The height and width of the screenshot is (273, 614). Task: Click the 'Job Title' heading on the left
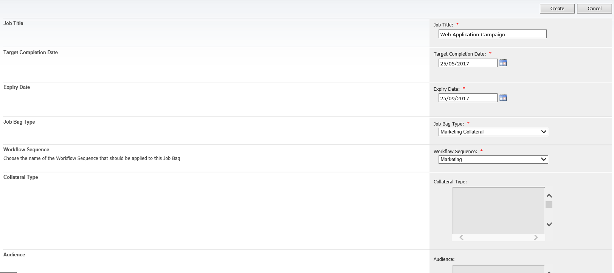coord(13,23)
